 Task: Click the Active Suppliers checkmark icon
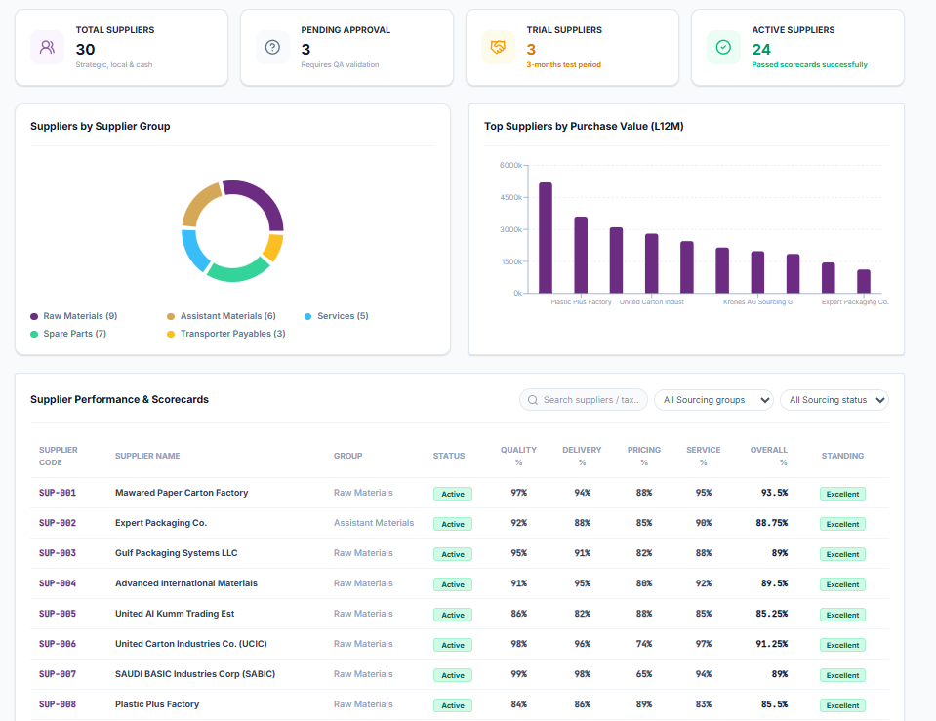click(723, 47)
